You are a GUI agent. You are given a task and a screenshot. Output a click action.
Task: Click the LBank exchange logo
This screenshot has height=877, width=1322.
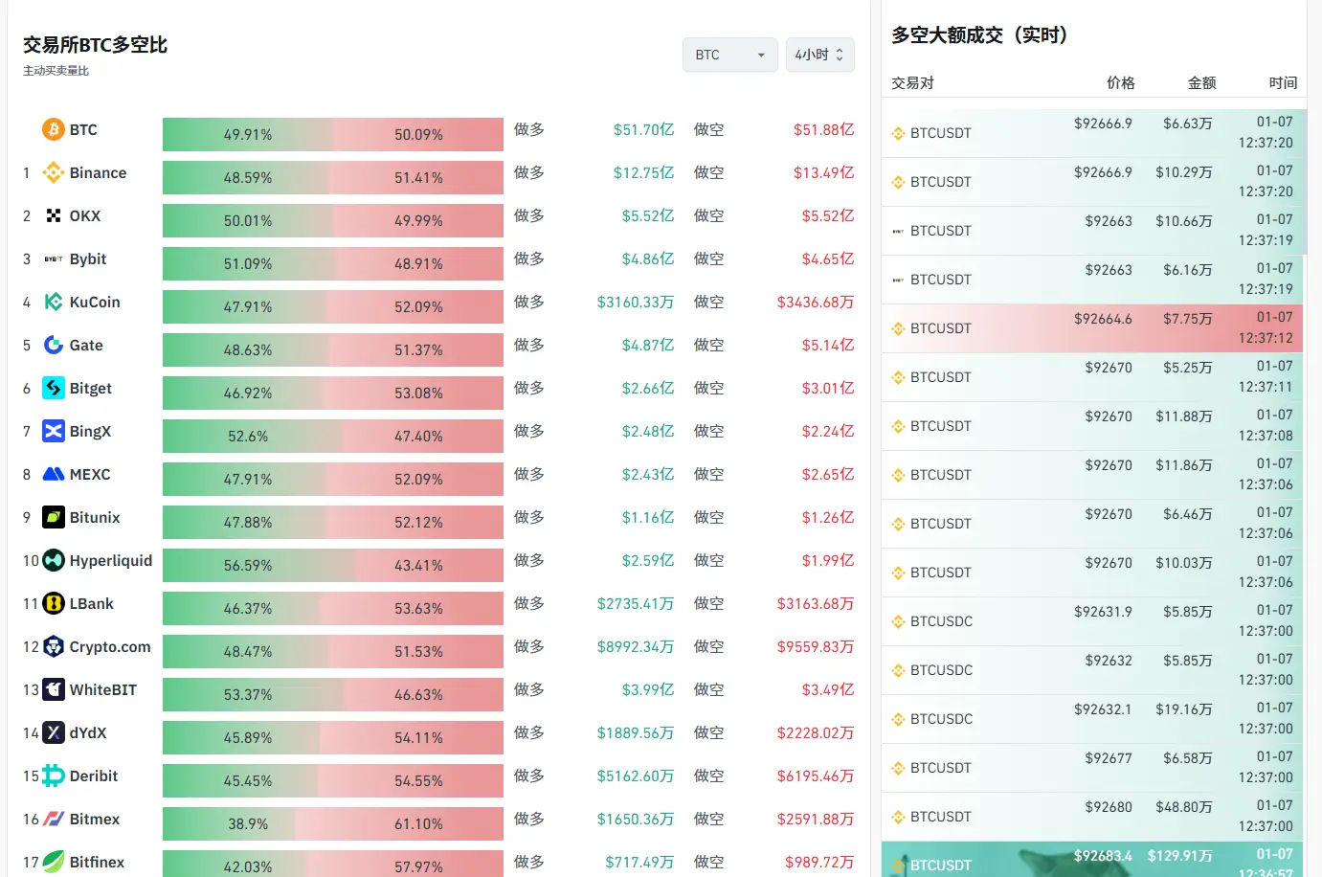[x=54, y=603]
